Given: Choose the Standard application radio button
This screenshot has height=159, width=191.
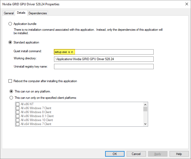Looking at the screenshot, I should tap(11, 42).
